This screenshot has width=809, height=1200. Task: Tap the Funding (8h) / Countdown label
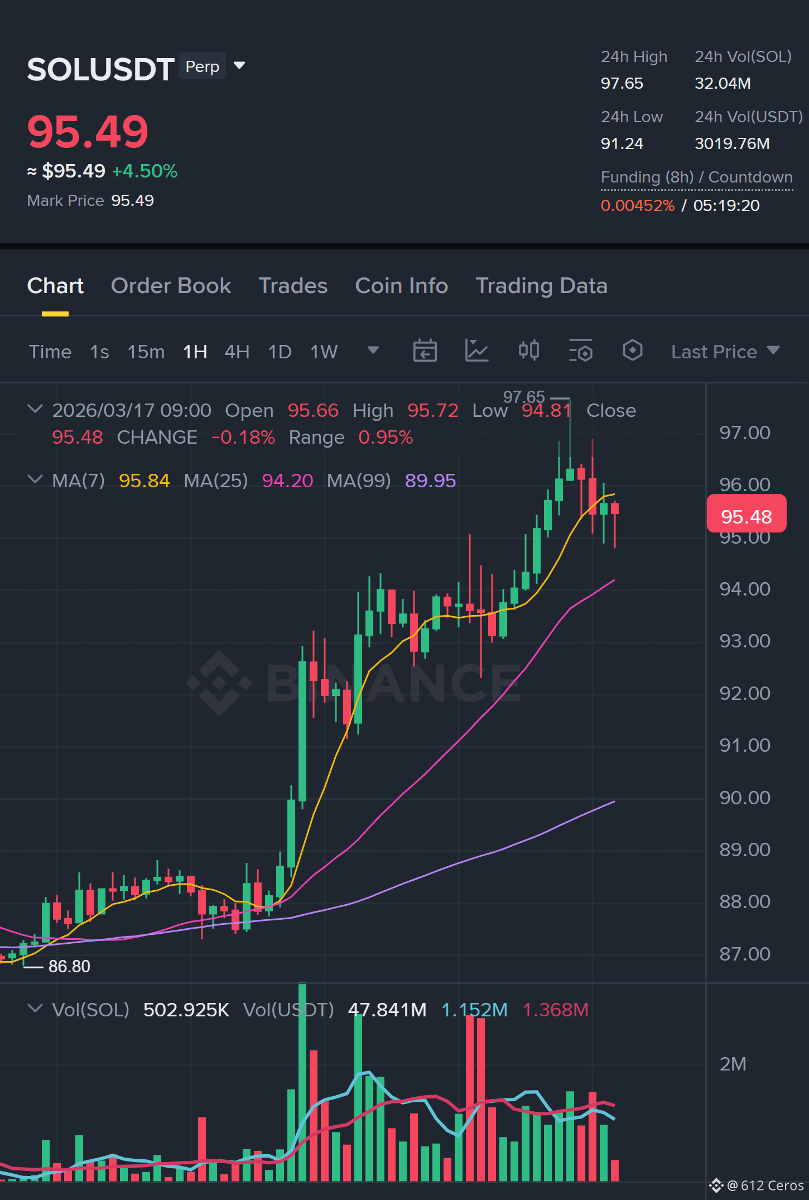coord(696,177)
